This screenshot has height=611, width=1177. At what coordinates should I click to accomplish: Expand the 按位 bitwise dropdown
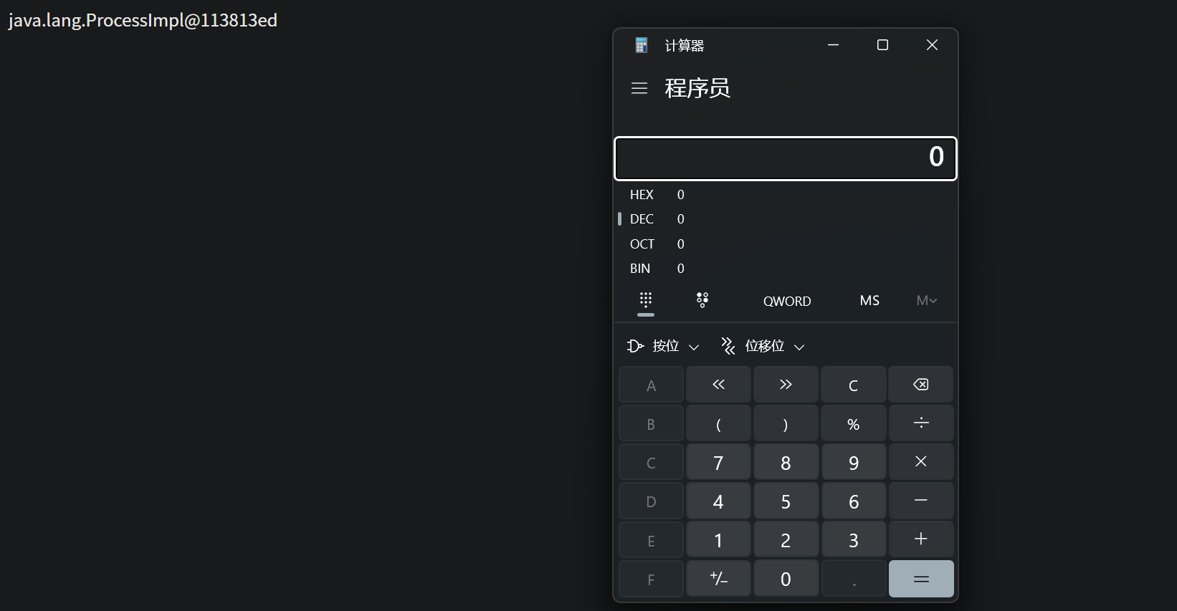click(x=663, y=347)
